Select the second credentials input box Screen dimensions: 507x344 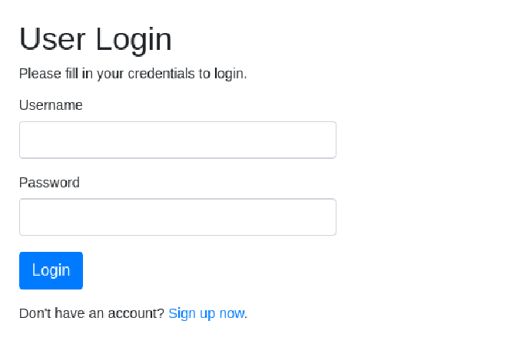click(x=177, y=217)
